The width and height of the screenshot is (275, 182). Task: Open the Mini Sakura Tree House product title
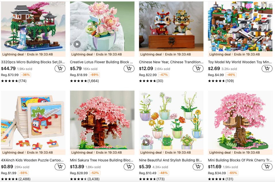(x=102, y=160)
